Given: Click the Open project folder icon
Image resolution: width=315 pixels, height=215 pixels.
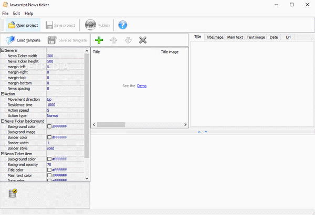Looking at the screenshot, I should pos(11,25).
